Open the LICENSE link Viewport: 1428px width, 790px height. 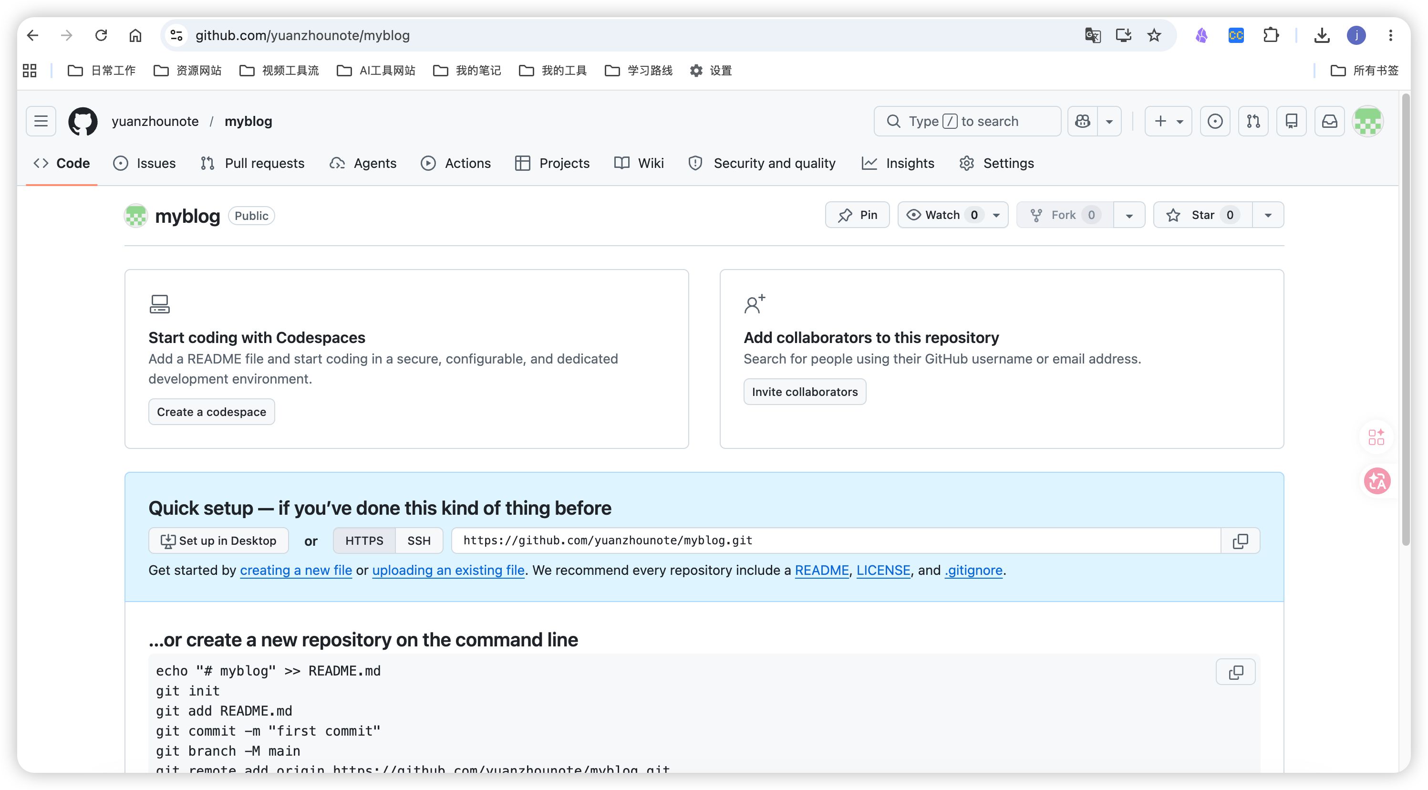tap(883, 570)
